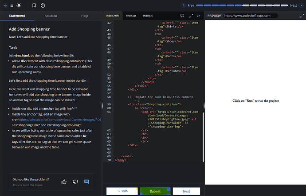Click the preview URL field
This screenshot has height=196, width=306.
[251, 16]
